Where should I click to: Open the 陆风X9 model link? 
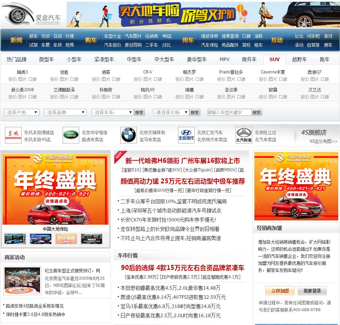[148, 90]
